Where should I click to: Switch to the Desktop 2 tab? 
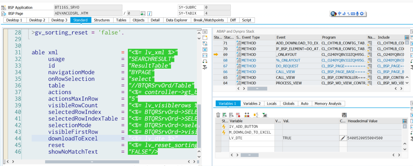pyautogui.click(x=37, y=20)
